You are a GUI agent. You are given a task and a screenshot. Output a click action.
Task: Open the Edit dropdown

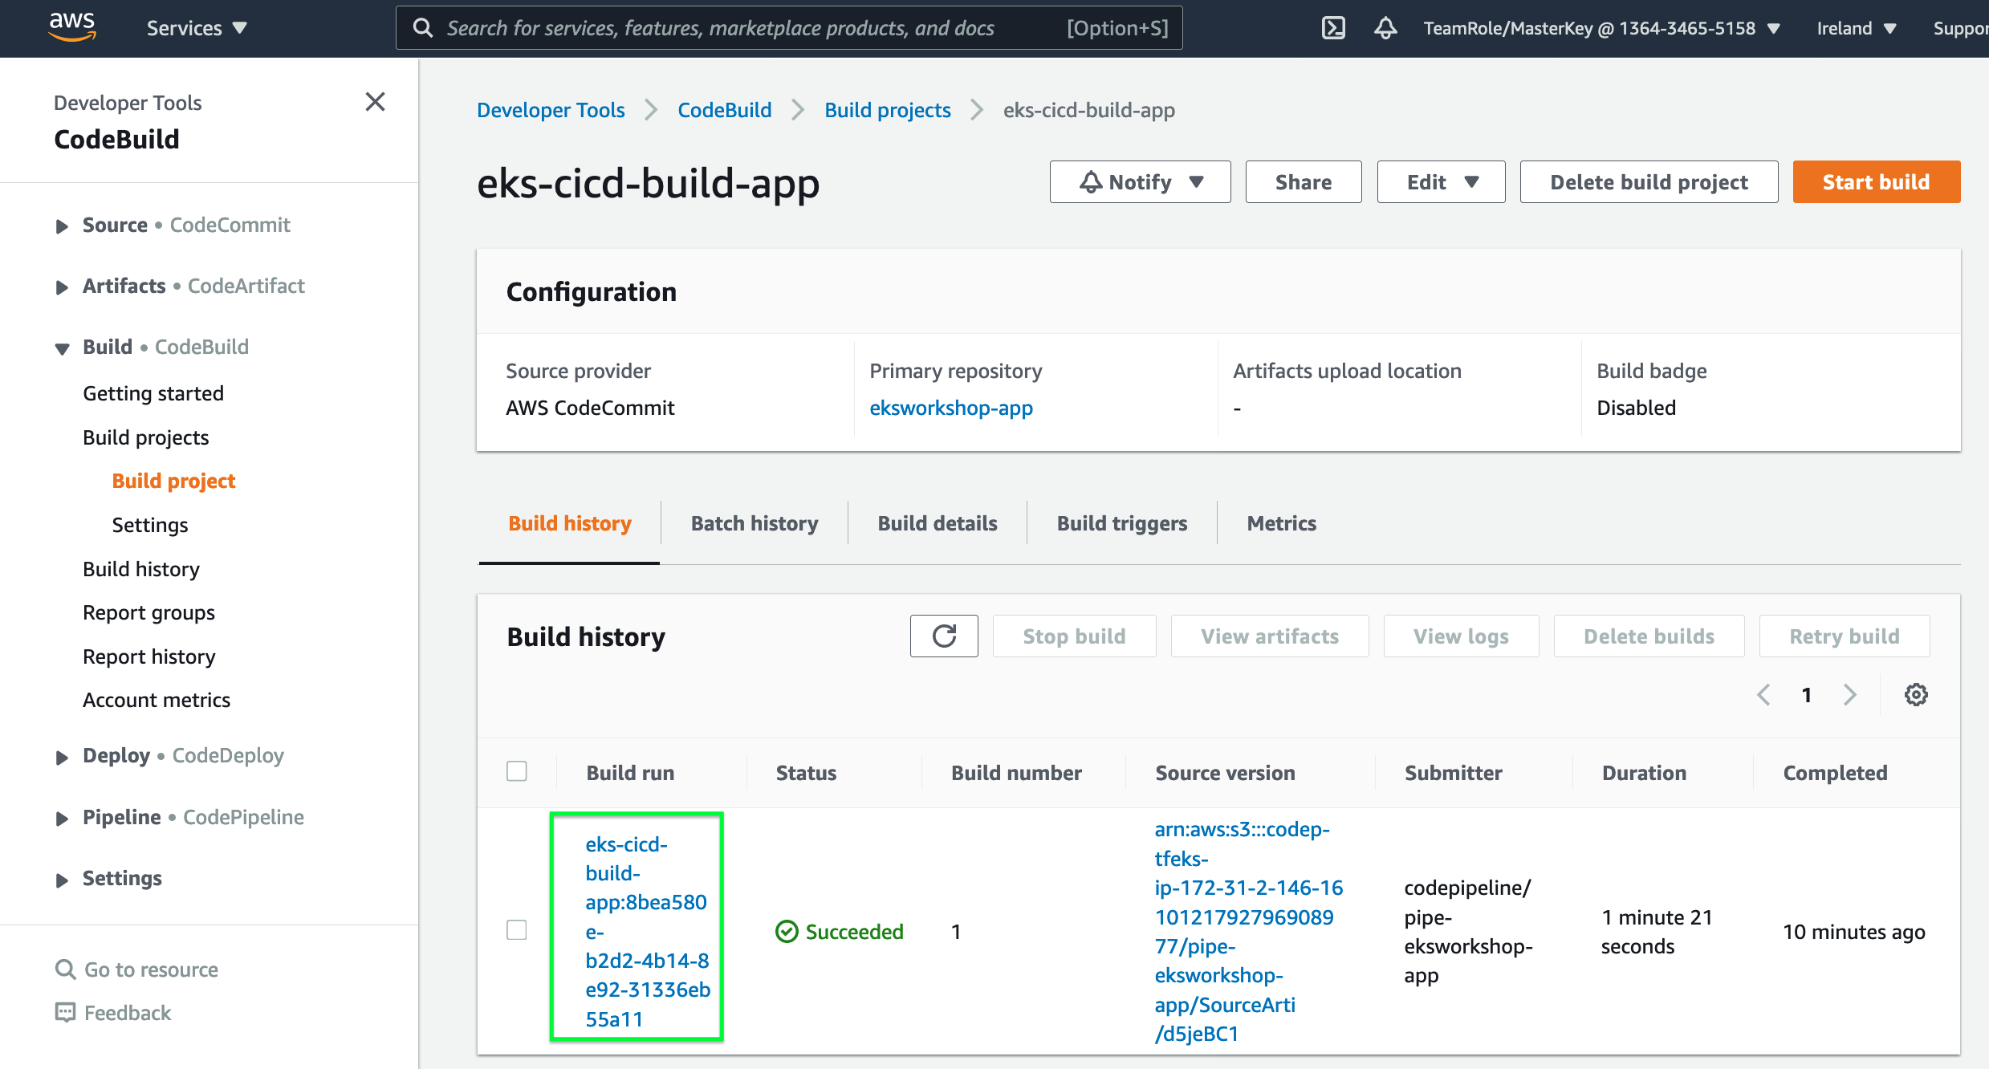1440,181
